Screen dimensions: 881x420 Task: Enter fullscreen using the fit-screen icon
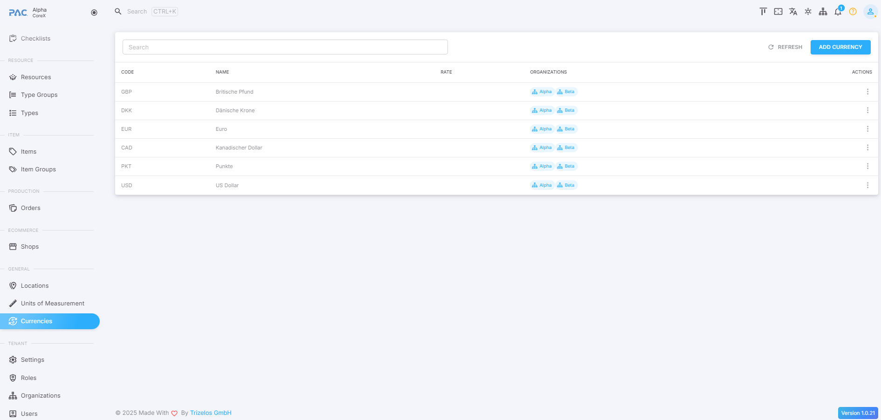click(778, 12)
